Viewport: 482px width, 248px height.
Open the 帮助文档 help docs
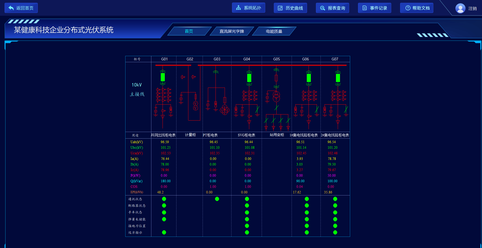[x=417, y=8]
